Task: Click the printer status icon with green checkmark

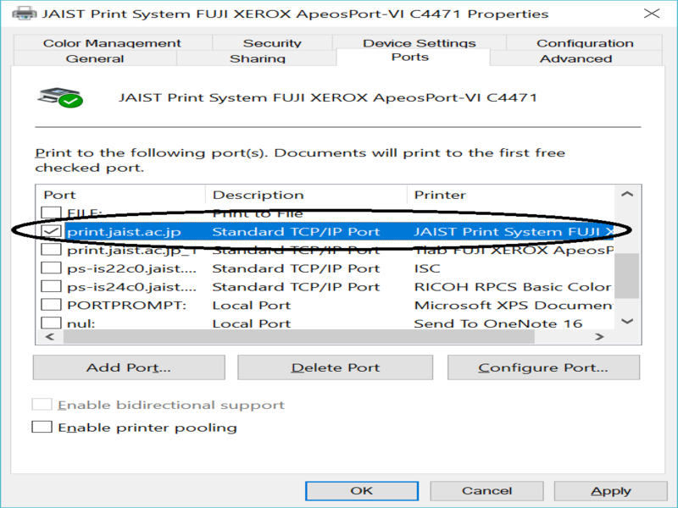Action: pos(59,97)
